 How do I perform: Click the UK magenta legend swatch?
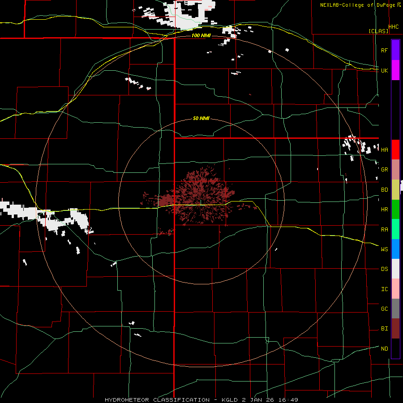pyautogui.click(x=395, y=70)
